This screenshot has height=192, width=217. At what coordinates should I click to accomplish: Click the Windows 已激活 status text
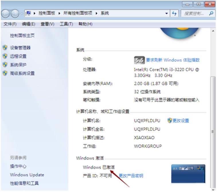(x=99, y=167)
